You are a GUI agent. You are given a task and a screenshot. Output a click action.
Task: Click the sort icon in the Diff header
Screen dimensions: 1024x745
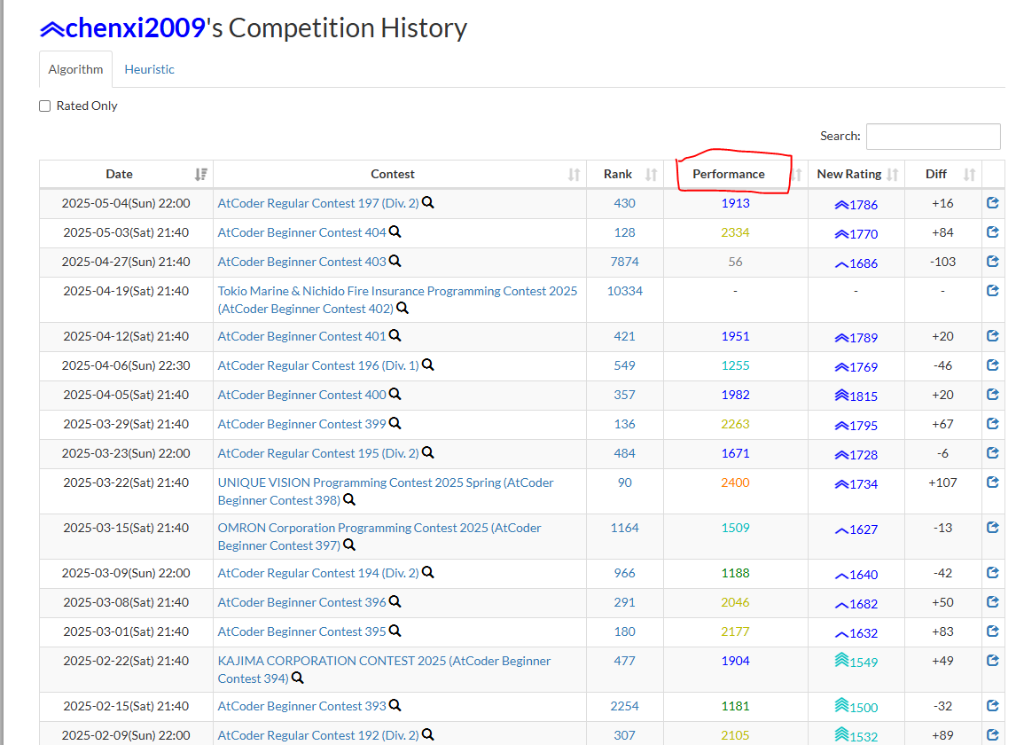(970, 175)
